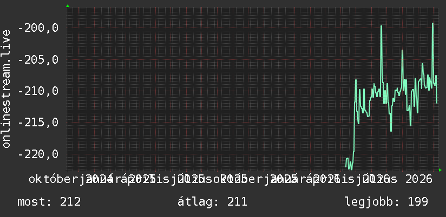Click the green arrow ending the X axis
This screenshot has height=217, width=446.
[x=440, y=170]
